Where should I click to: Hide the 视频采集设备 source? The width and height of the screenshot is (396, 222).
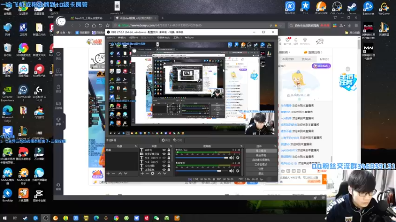pos(164,154)
